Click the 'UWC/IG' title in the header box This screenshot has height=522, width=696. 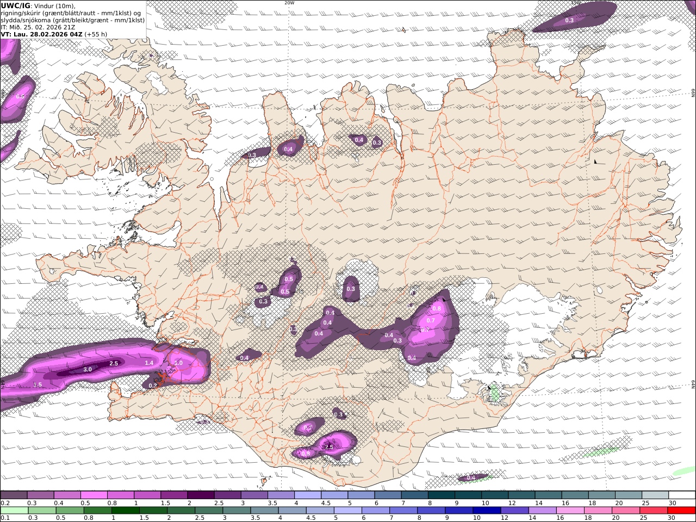15,5
